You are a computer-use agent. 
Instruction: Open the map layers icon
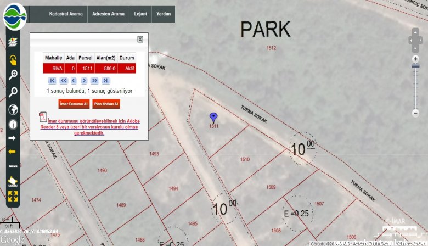tap(13, 42)
